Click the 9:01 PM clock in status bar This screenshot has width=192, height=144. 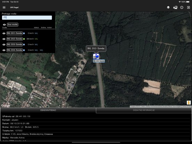coord(6,2)
